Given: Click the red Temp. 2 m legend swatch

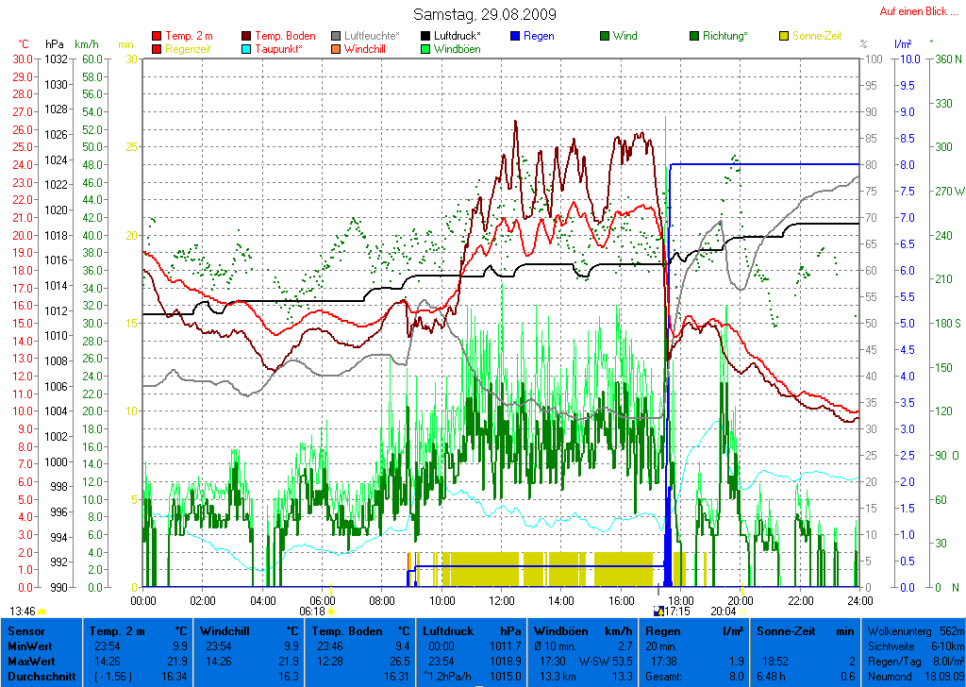Looking at the screenshot, I should (x=157, y=36).
